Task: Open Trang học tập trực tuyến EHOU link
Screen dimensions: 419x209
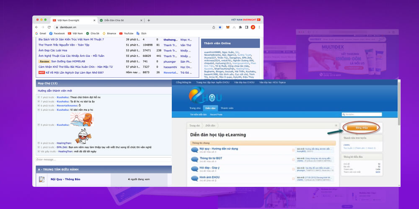Action: click(x=213, y=82)
